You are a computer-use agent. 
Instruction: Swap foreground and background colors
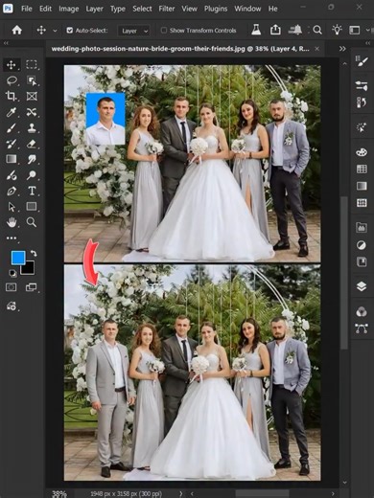(x=34, y=254)
